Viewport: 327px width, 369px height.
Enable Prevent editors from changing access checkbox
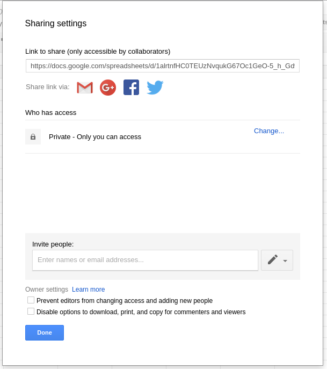tap(31, 300)
